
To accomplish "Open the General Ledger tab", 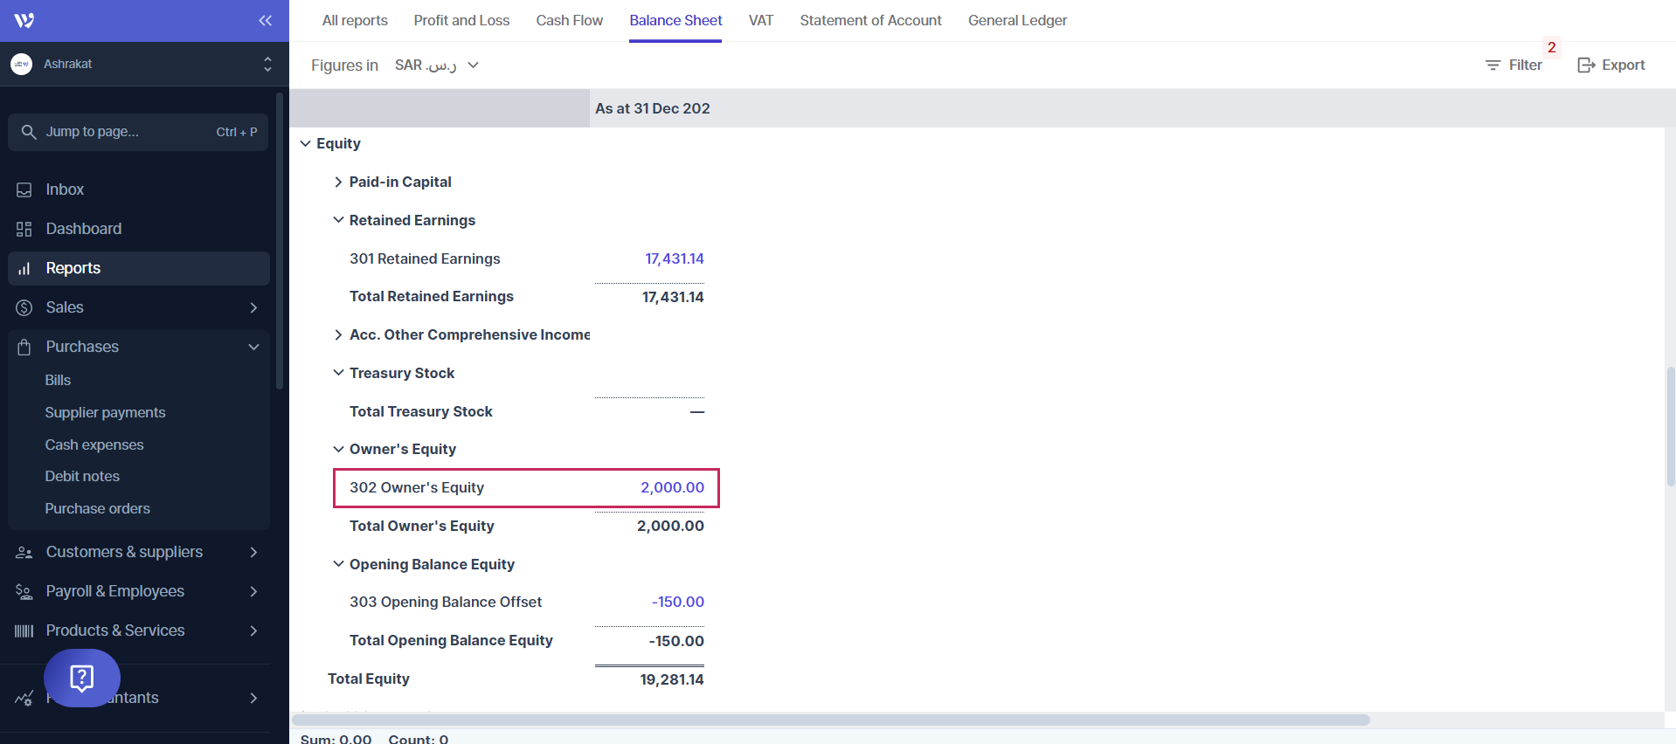I will (1017, 20).
